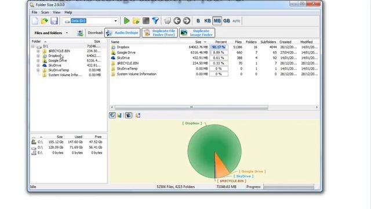The height and width of the screenshot is (209, 371).
Task: Go back with the left arrow button
Action: click(177, 21)
